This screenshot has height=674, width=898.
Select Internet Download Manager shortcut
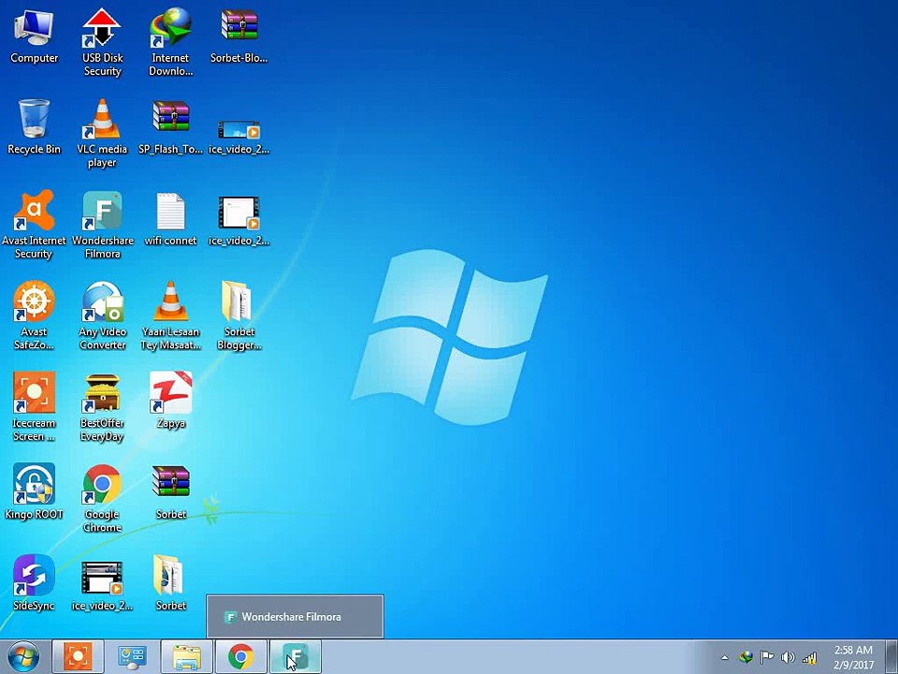(170, 42)
